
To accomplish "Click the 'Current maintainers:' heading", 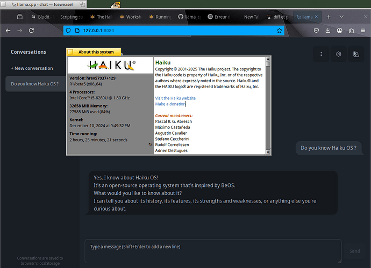I will 174,115.
